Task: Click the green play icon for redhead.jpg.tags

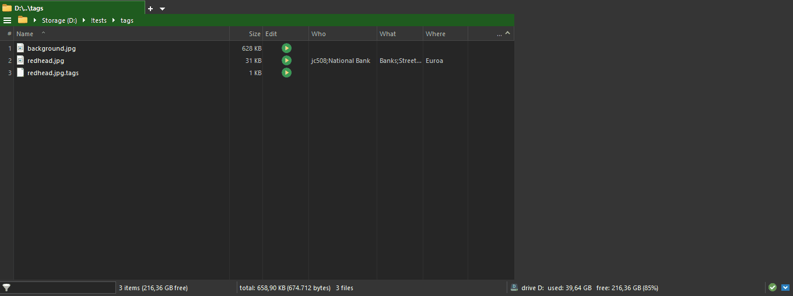Action: click(x=286, y=73)
